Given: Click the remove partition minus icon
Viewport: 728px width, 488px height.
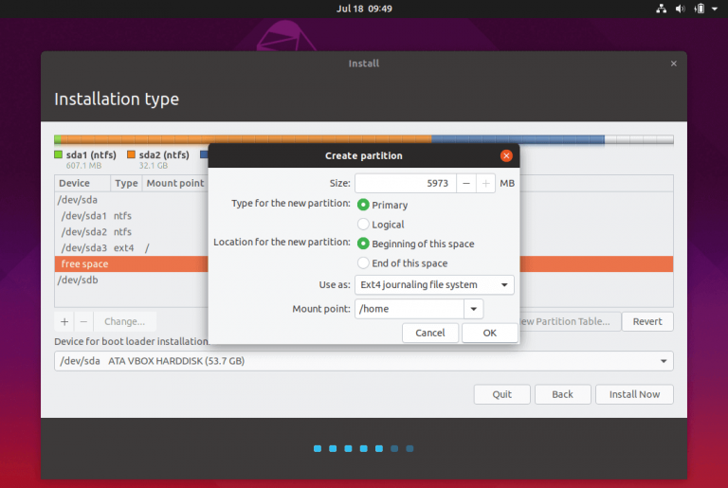Looking at the screenshot, I should tap(83, 321).
